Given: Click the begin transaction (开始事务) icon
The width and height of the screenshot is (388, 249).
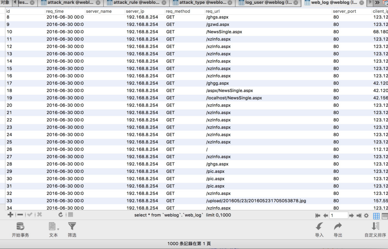Looking at the screenshot, I should click(20, 226).
